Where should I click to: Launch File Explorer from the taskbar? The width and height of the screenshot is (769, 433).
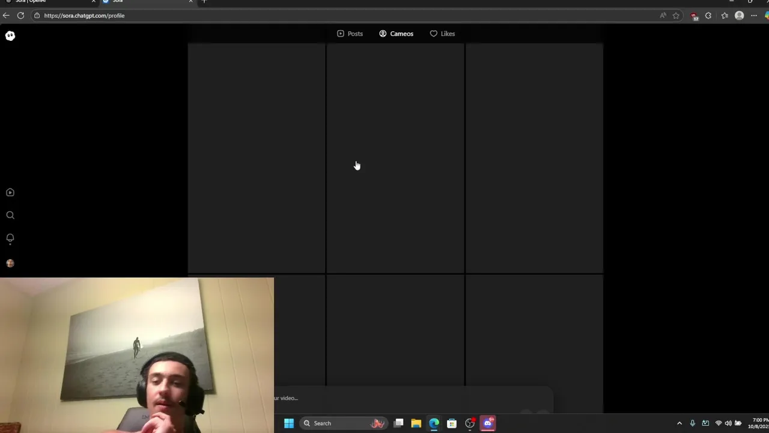[x=416, y=423]
